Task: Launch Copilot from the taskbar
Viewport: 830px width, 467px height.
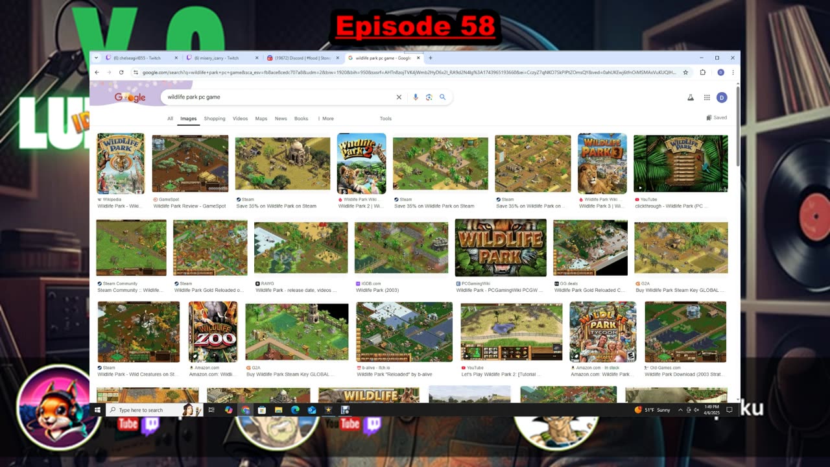Action: 228,410
